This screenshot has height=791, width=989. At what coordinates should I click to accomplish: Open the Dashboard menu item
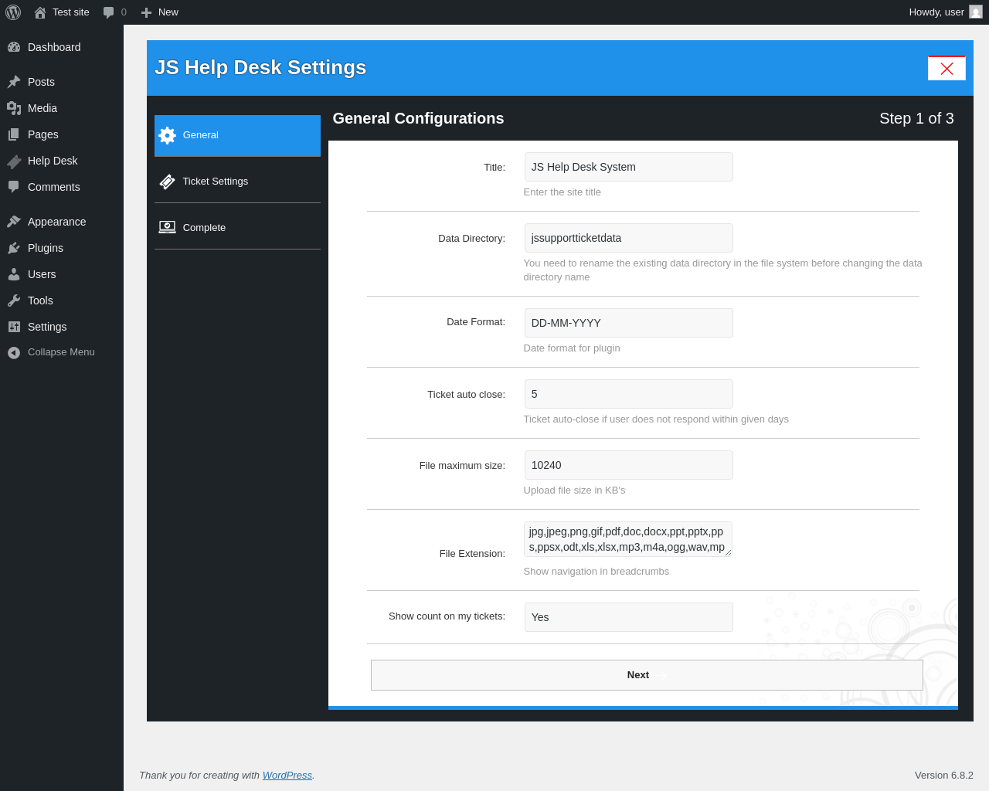[62, 47]
